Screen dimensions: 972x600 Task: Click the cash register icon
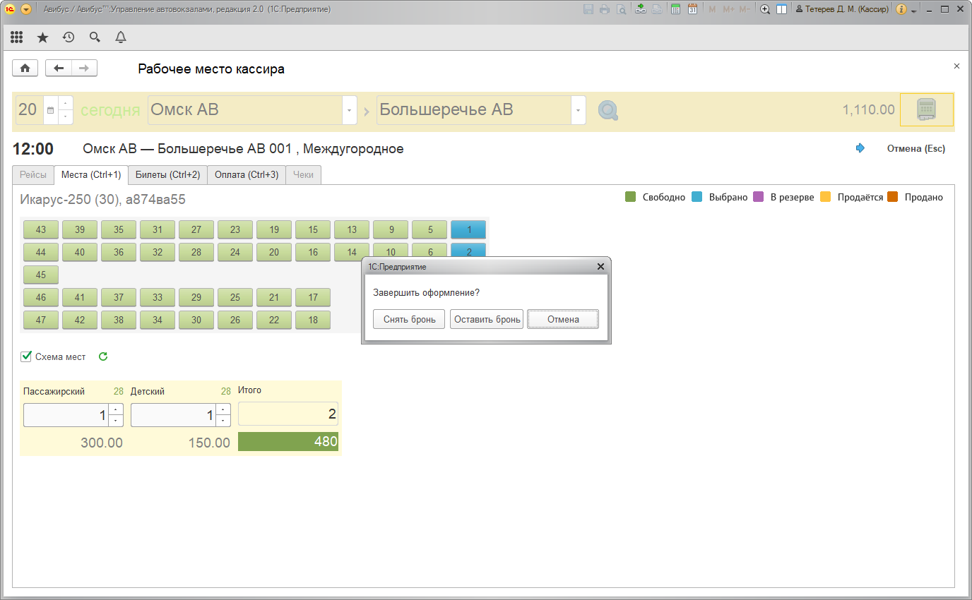pyautogui.click(x=926, y=110)
